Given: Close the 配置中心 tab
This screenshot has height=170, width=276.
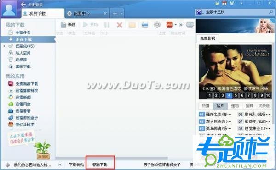Looking at the screenshot, I should (105, 13).
